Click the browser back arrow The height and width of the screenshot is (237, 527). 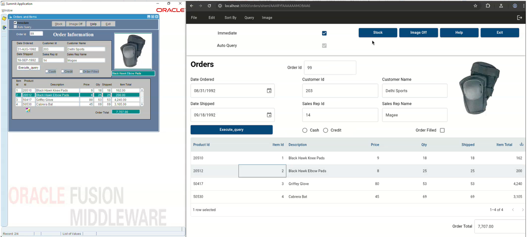click(x=192, y=6)
